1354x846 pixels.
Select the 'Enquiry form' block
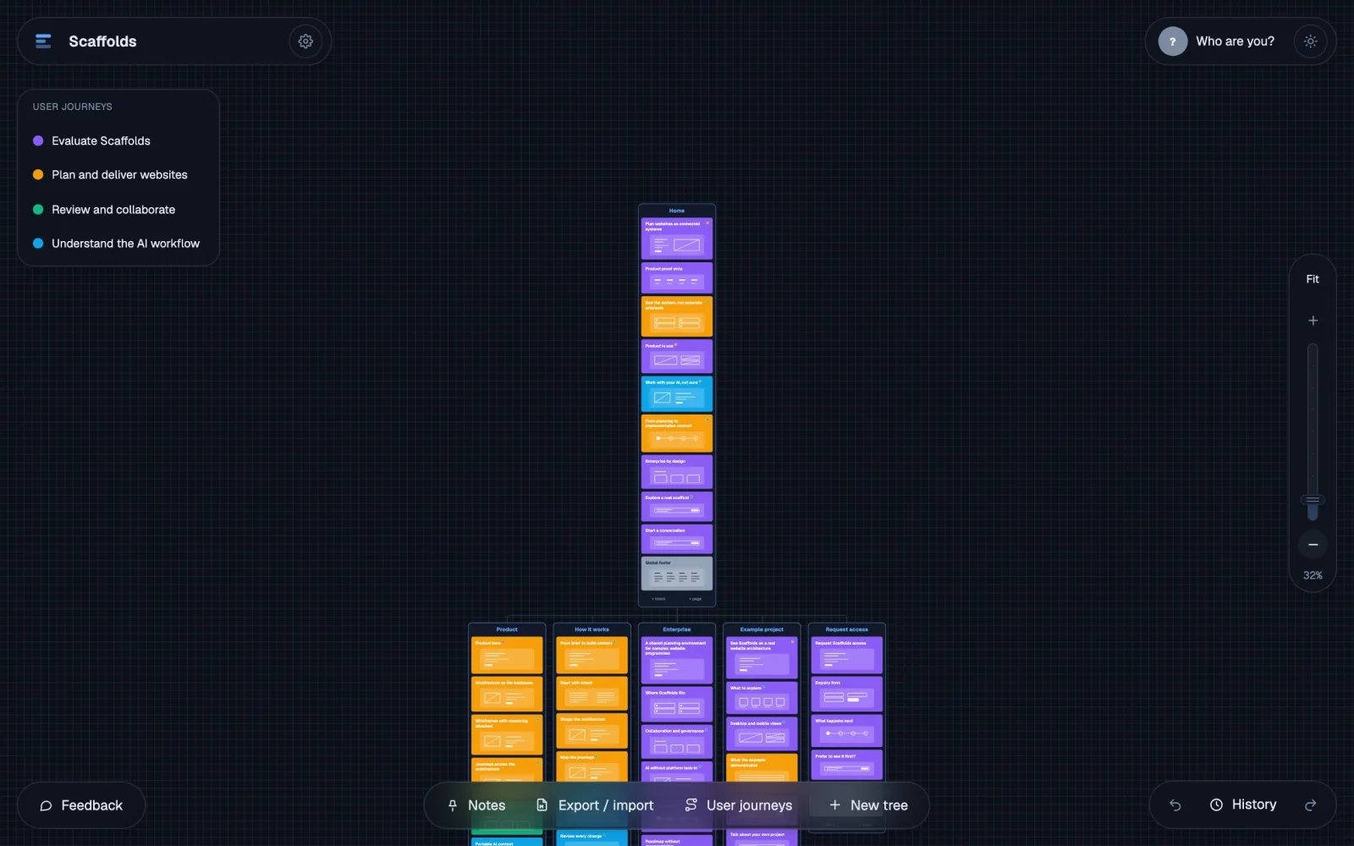847,694
